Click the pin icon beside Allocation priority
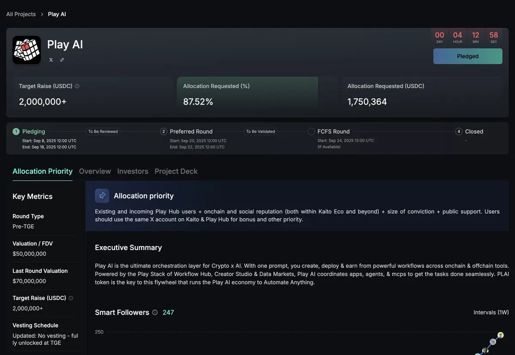This screenshot has width=515, height=355. click(x=102, y=196)
